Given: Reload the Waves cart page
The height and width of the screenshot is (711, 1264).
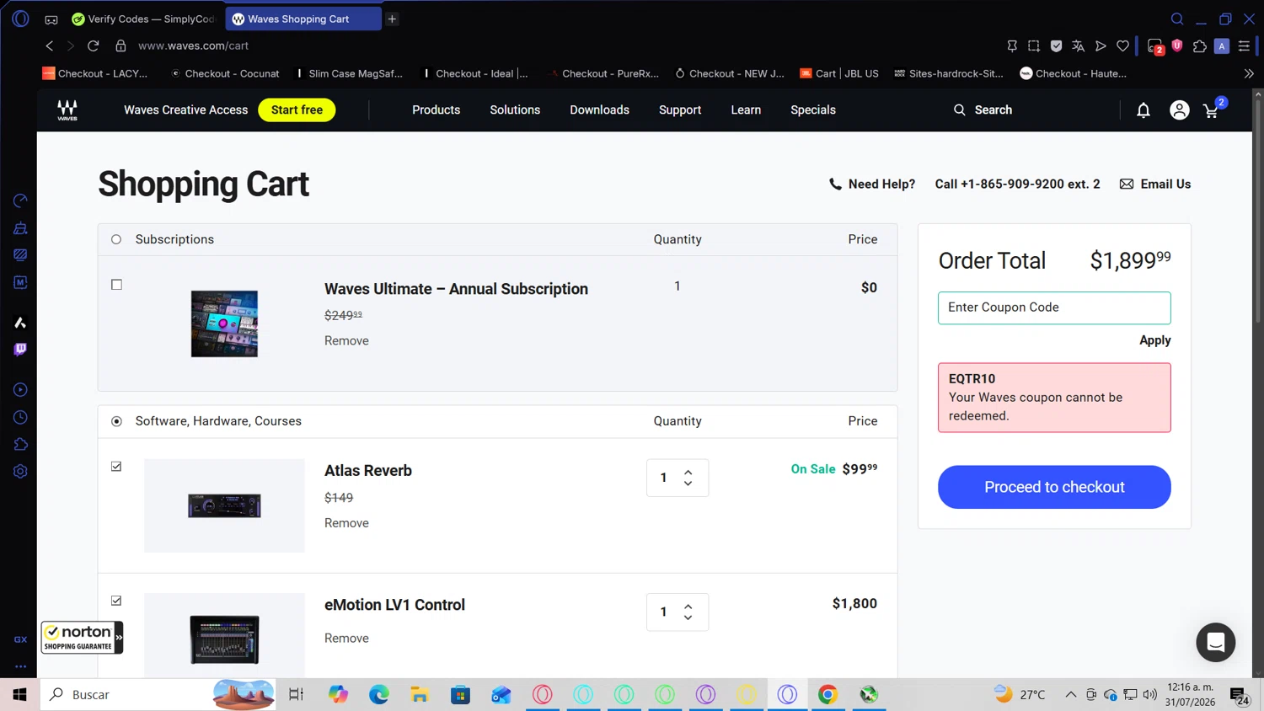Looking at the screenshot, I should pos(94,45).
